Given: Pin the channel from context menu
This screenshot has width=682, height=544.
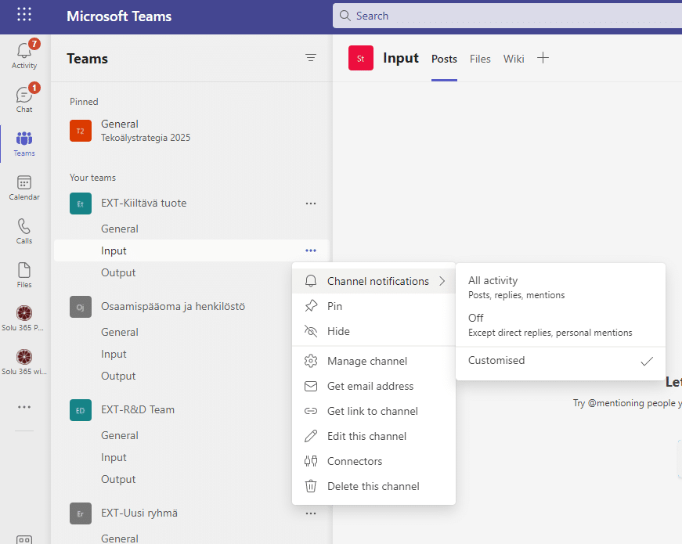Looking at the screenshot, I should click(373, 306).
